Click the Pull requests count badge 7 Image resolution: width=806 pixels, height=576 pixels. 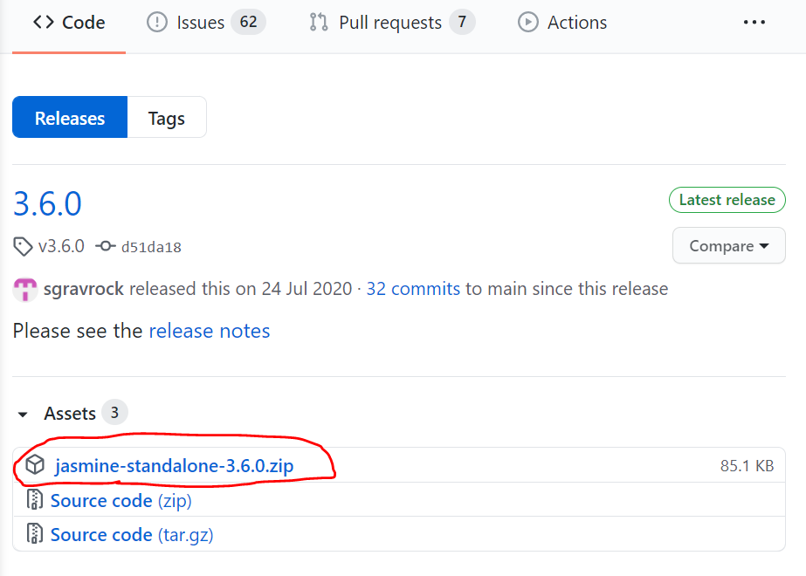click(462, 22)
